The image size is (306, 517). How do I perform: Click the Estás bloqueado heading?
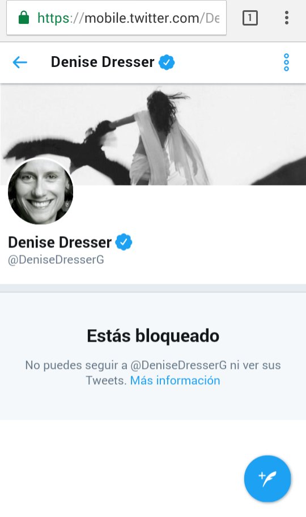[153, 336]
